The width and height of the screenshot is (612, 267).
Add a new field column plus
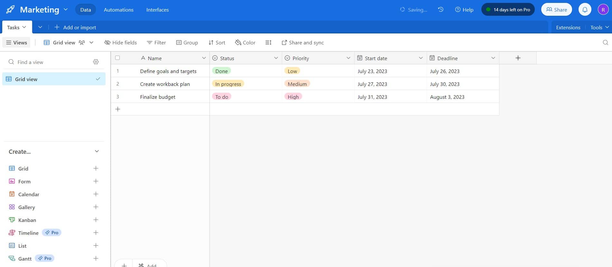(518, 58)
